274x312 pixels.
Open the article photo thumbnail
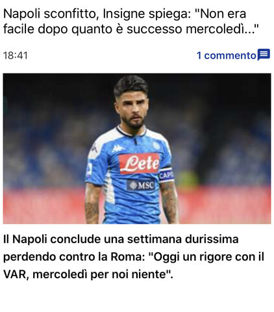137,149
